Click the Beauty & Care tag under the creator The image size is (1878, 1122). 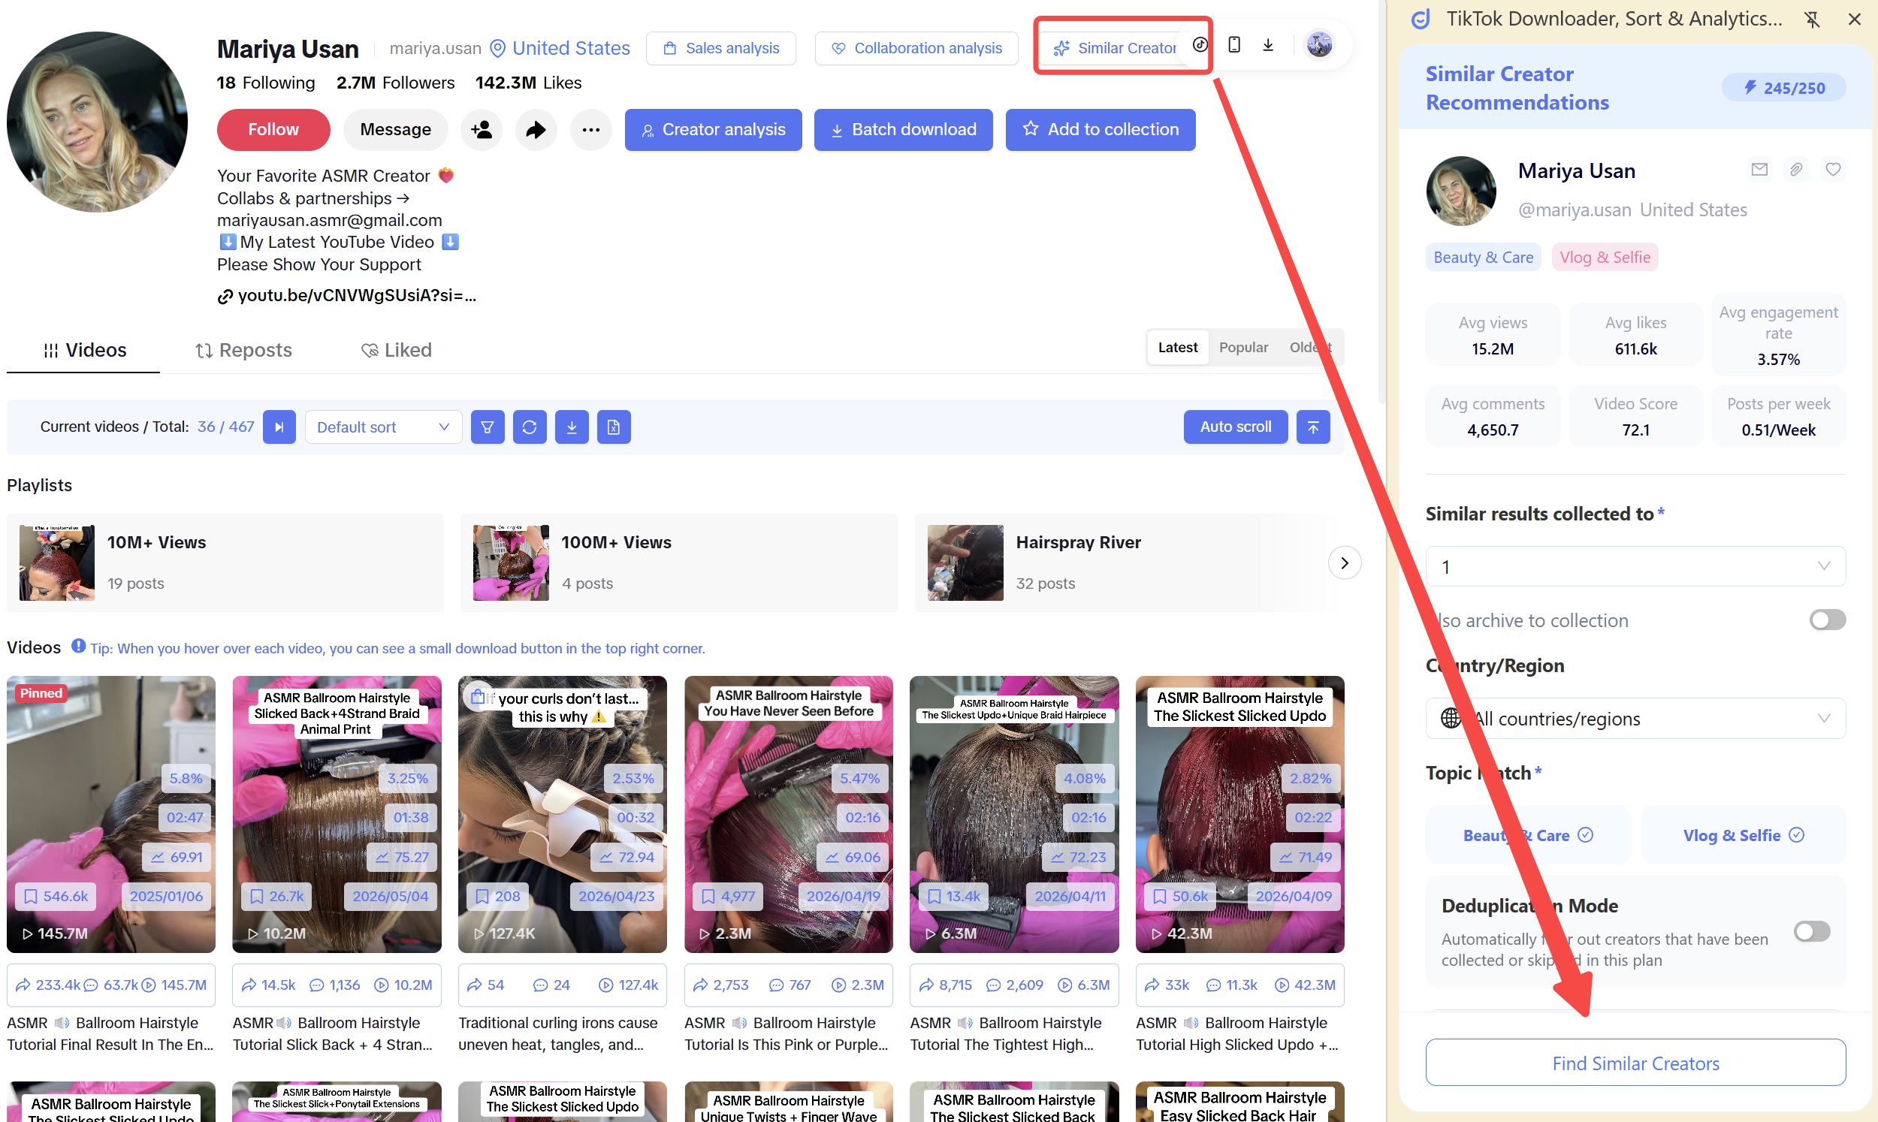click(1483, 258)
